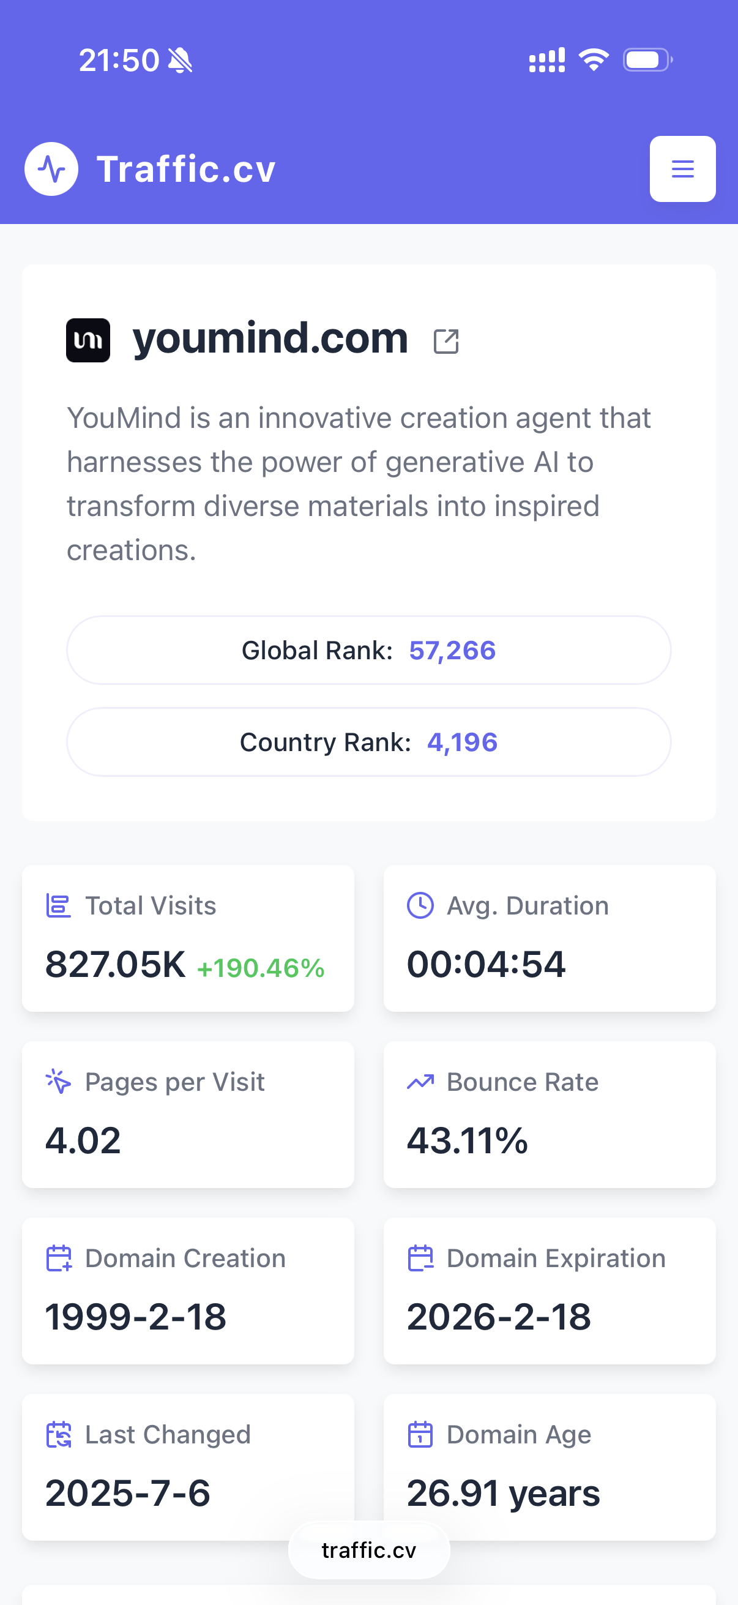Click the Bounce Rate trend icon
Image resolution: width=738 pixels, height=1605 pixels.
point(420,1082)
